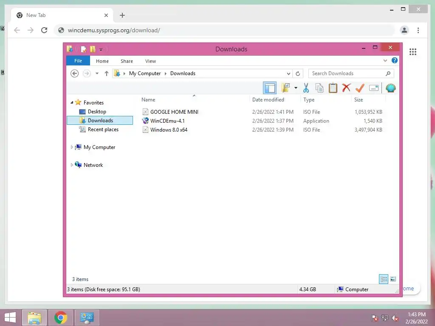The width and height of the screenshot is (435, 326).
Task: Select the GOOGLE HOME MINI ISO file
Action: [x=174, y=112]
